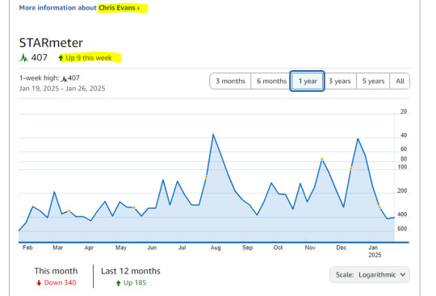Viewport: 436px width, 296px height.
Task: Click the Jan 2025 axis label
Action: tap(375, 252)
